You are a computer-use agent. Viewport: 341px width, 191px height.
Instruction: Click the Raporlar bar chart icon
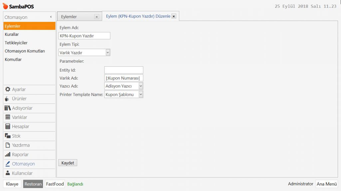(x=8, y=155)
